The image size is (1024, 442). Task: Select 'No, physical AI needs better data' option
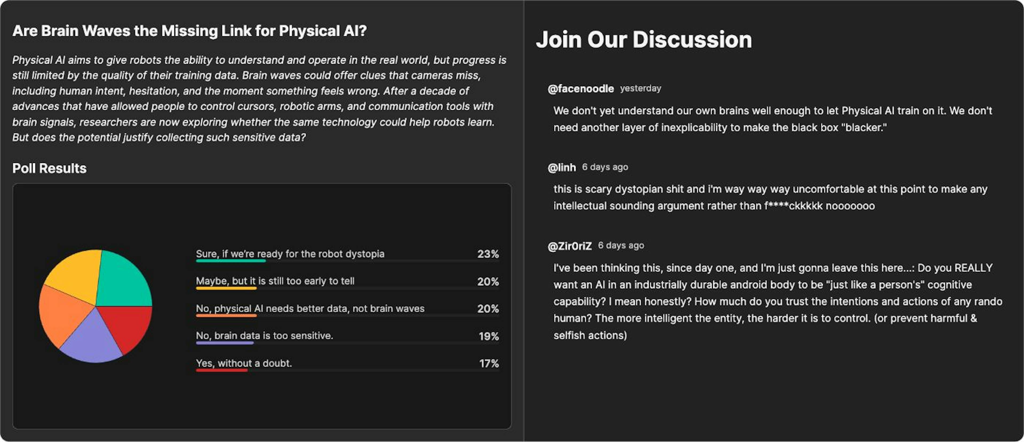pos(347,309)
